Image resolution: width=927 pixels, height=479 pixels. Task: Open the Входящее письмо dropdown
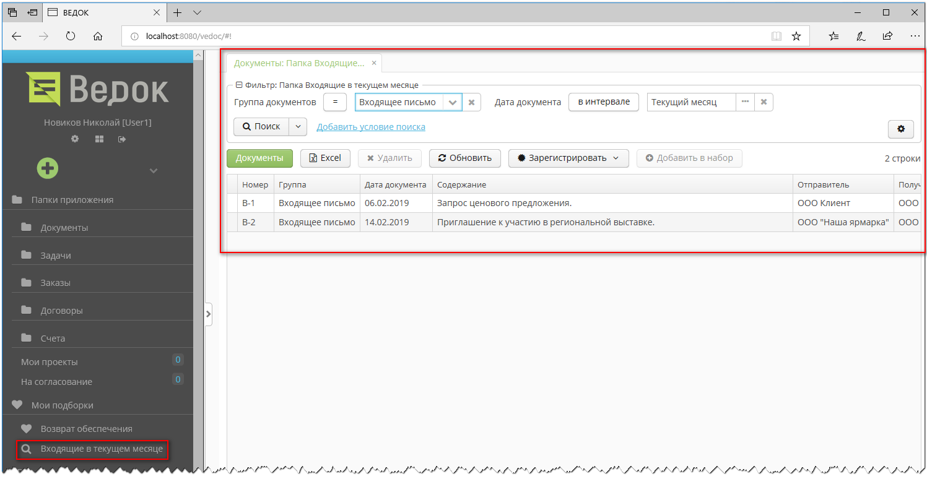point(454,102)
